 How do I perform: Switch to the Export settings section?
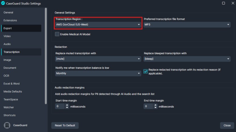[x=21, y=28]
